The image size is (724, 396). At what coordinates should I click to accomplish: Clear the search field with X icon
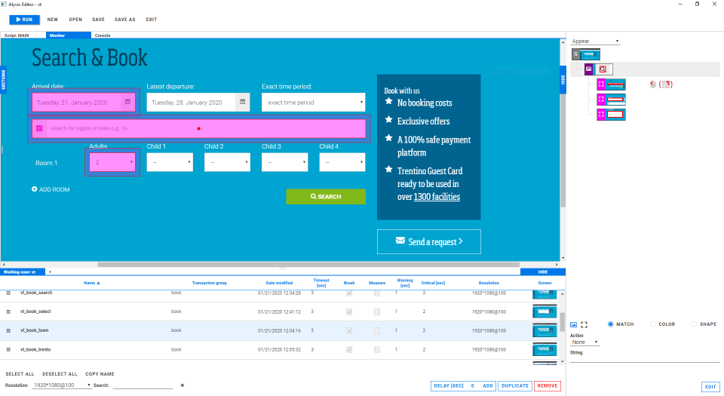pos(183,385)
